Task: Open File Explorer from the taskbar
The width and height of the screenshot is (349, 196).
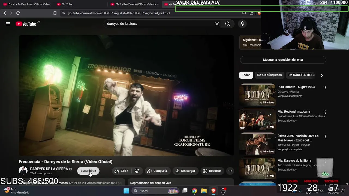Action: [204, 191]
